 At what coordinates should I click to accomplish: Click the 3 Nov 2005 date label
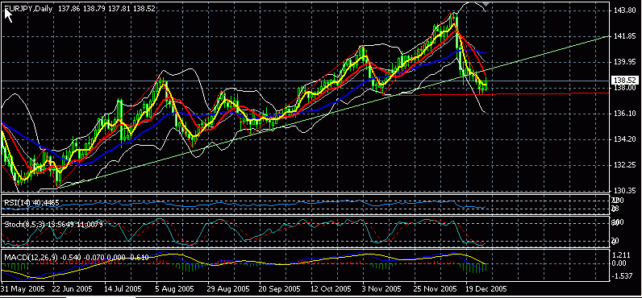[x=382, y=288]
